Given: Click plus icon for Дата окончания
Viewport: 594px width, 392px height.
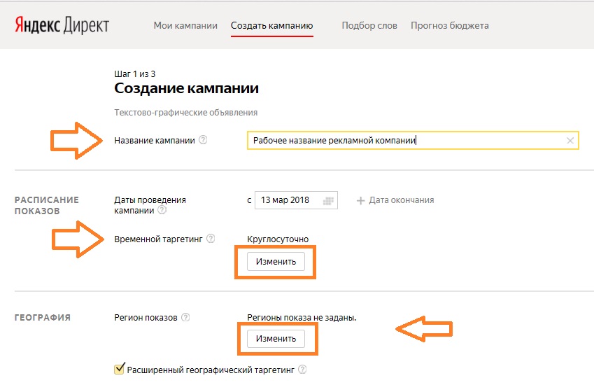Looking at the screenshot, I should pos(360,200).
